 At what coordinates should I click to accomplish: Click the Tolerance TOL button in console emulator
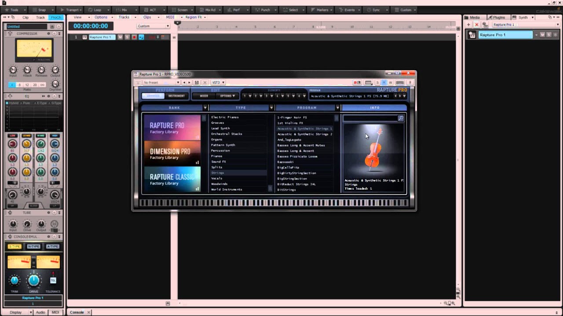53,280
